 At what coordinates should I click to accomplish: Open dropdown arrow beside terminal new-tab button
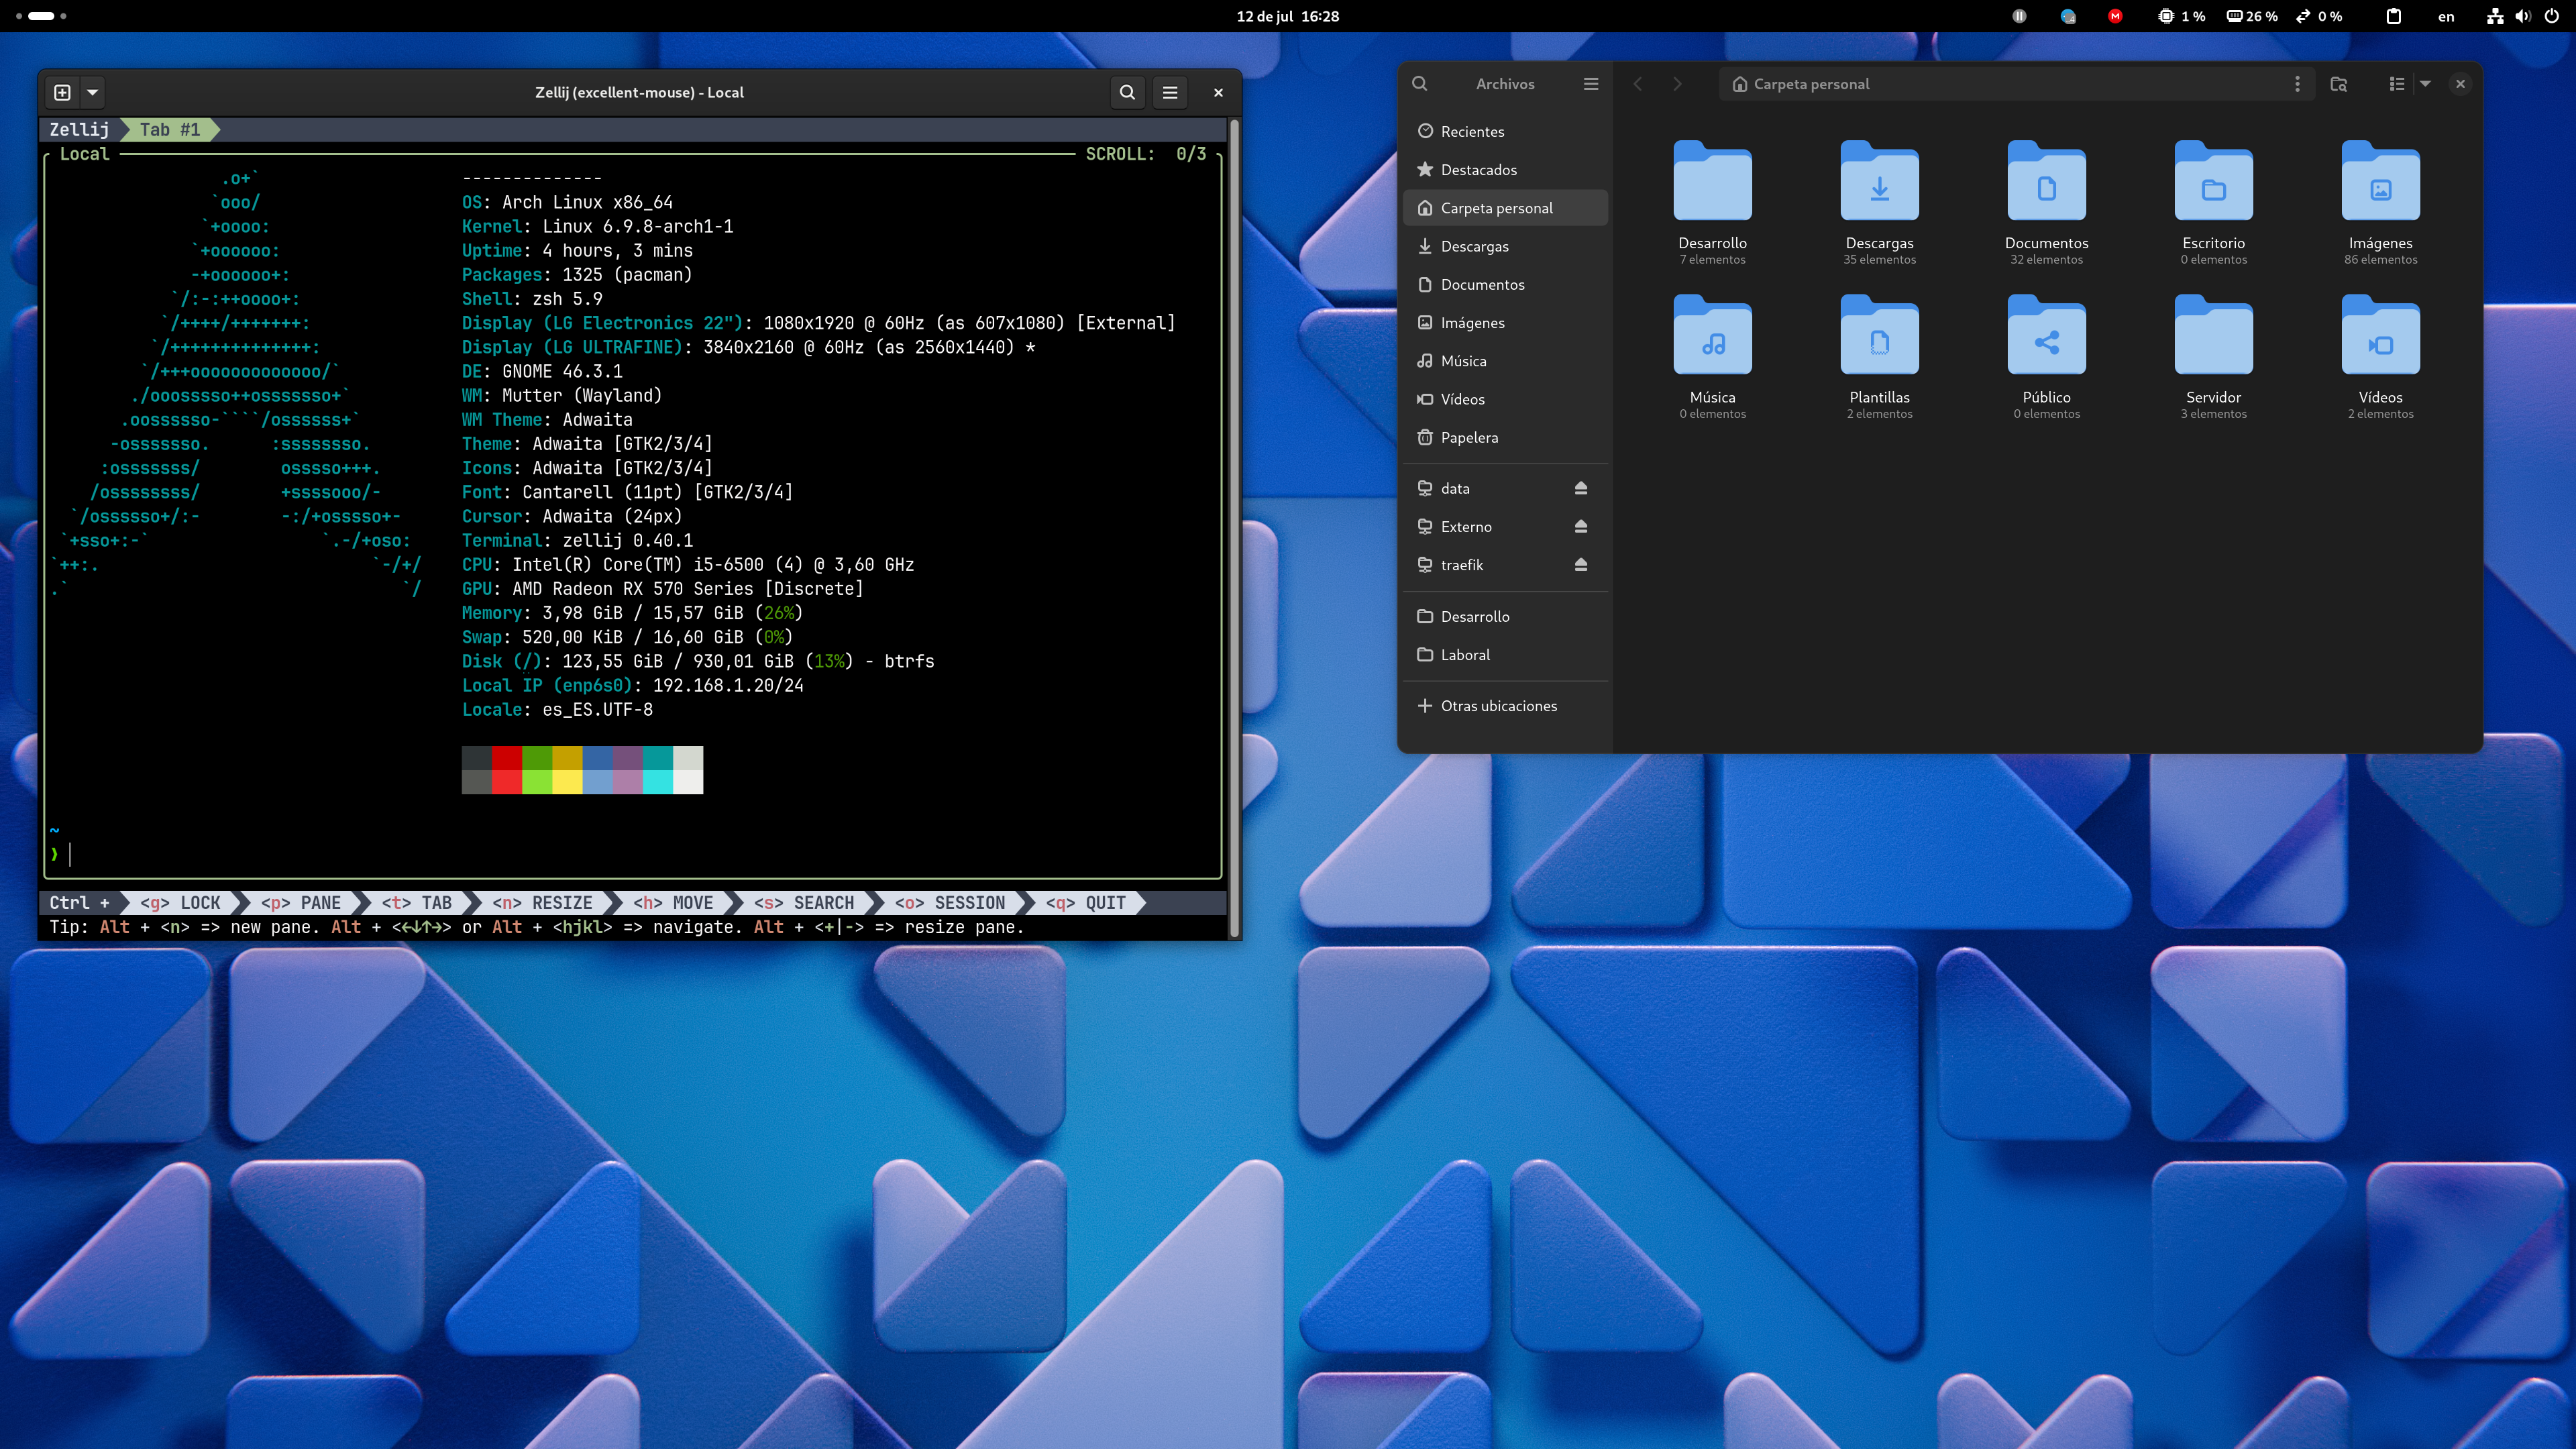click(92, 92)
